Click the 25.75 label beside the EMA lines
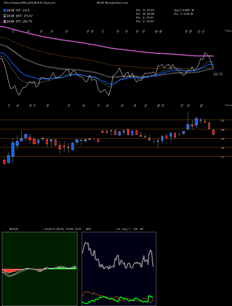 tap(218, 74)
